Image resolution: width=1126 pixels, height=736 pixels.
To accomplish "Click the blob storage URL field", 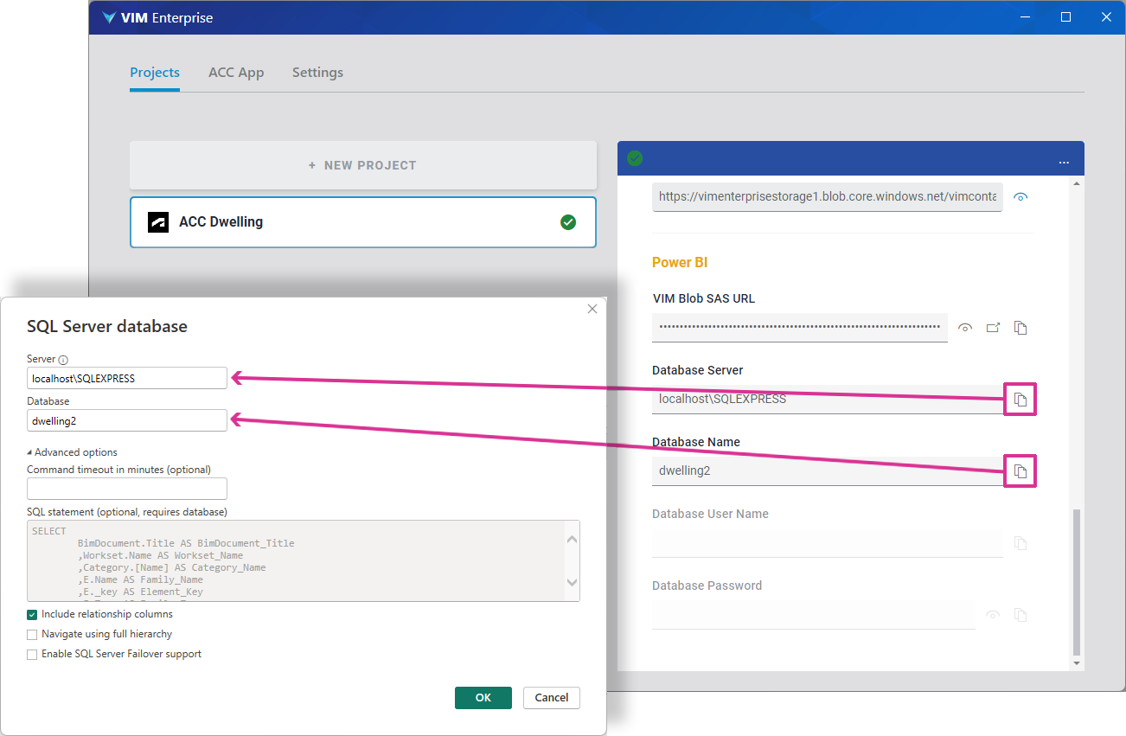I will (828, 197).
